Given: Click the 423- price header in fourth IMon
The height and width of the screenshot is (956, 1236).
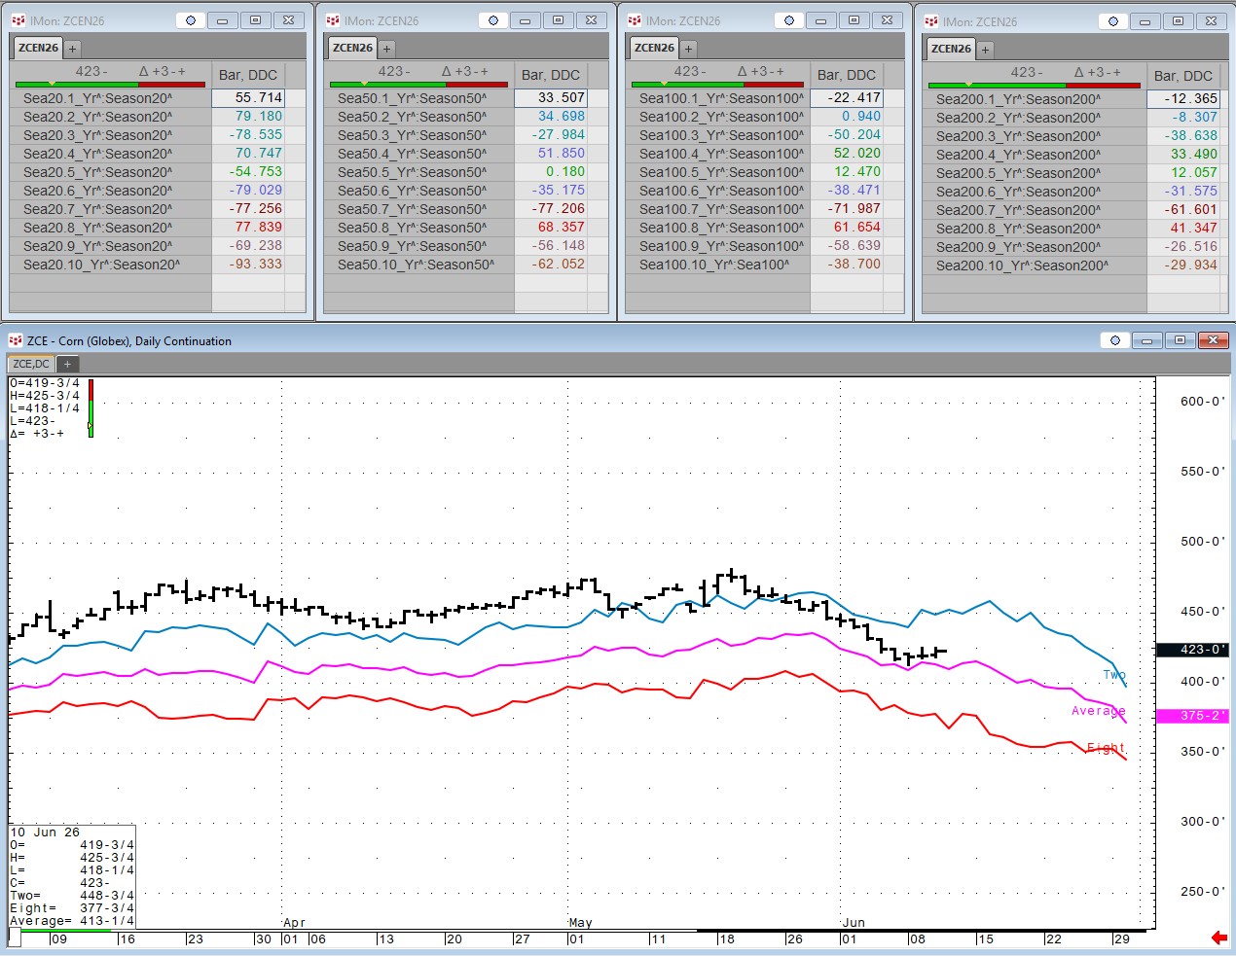Looking at the screenshot, I should 1027,72.
